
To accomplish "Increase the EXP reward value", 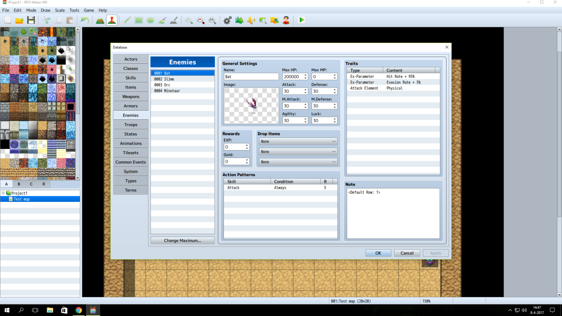I will click(x=247, y=145).
